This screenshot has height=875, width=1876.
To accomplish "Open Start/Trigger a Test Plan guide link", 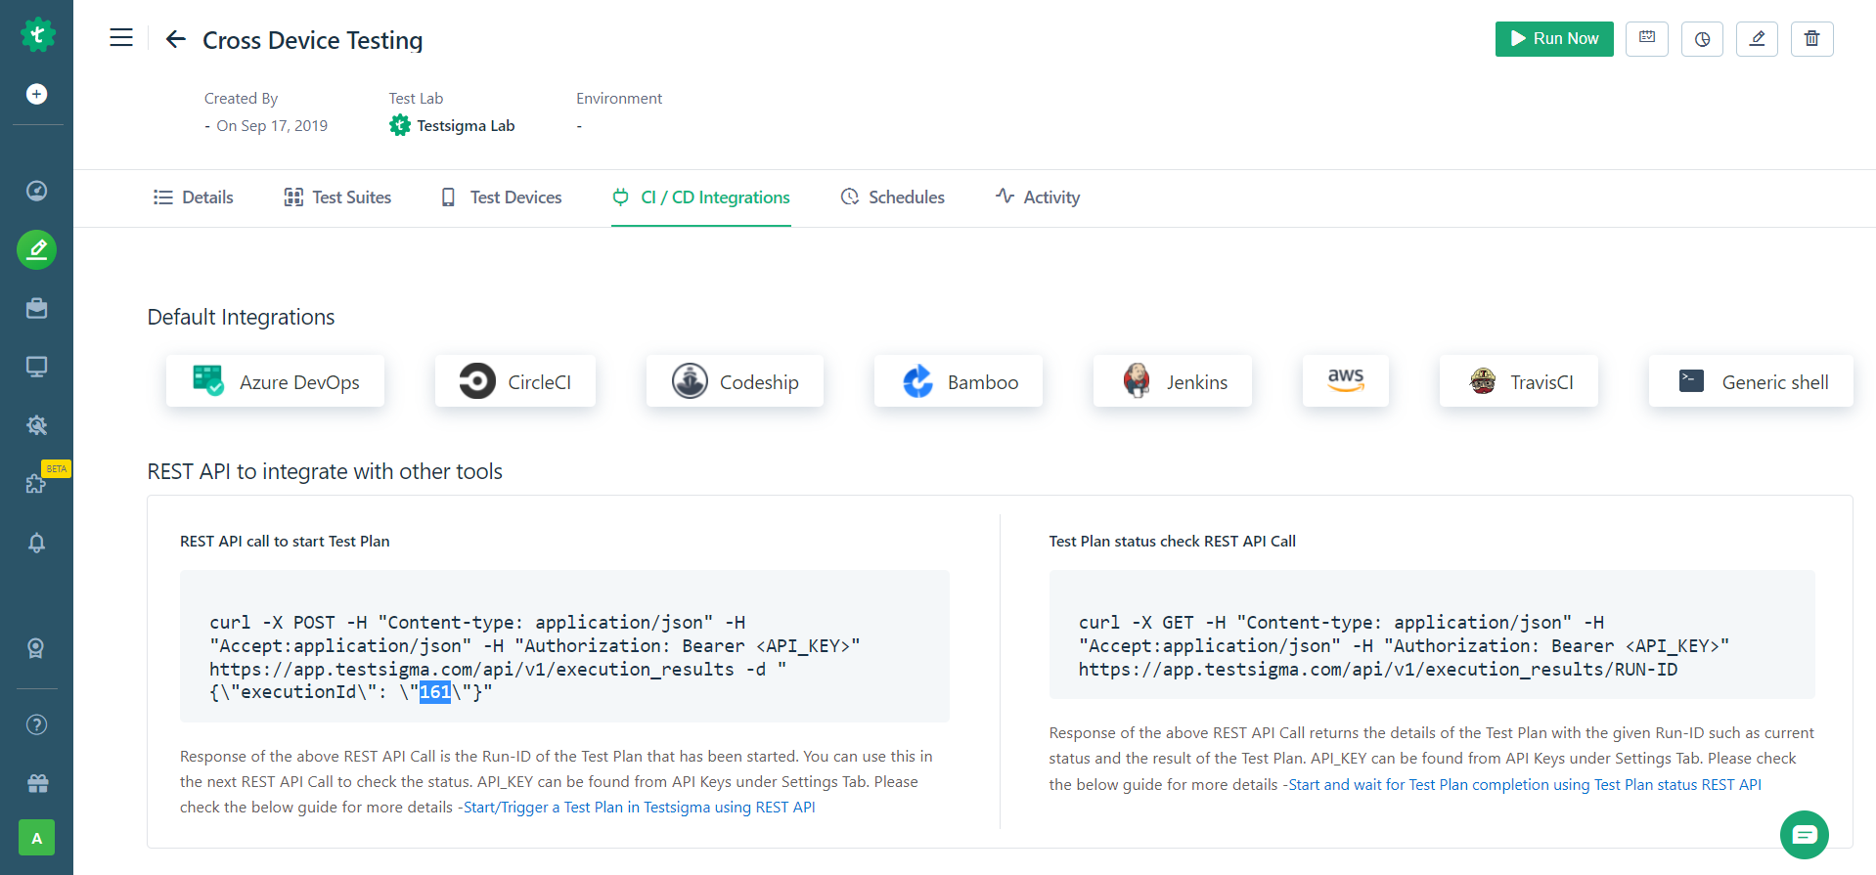I will pyautogui.click(x=640, y=808).
